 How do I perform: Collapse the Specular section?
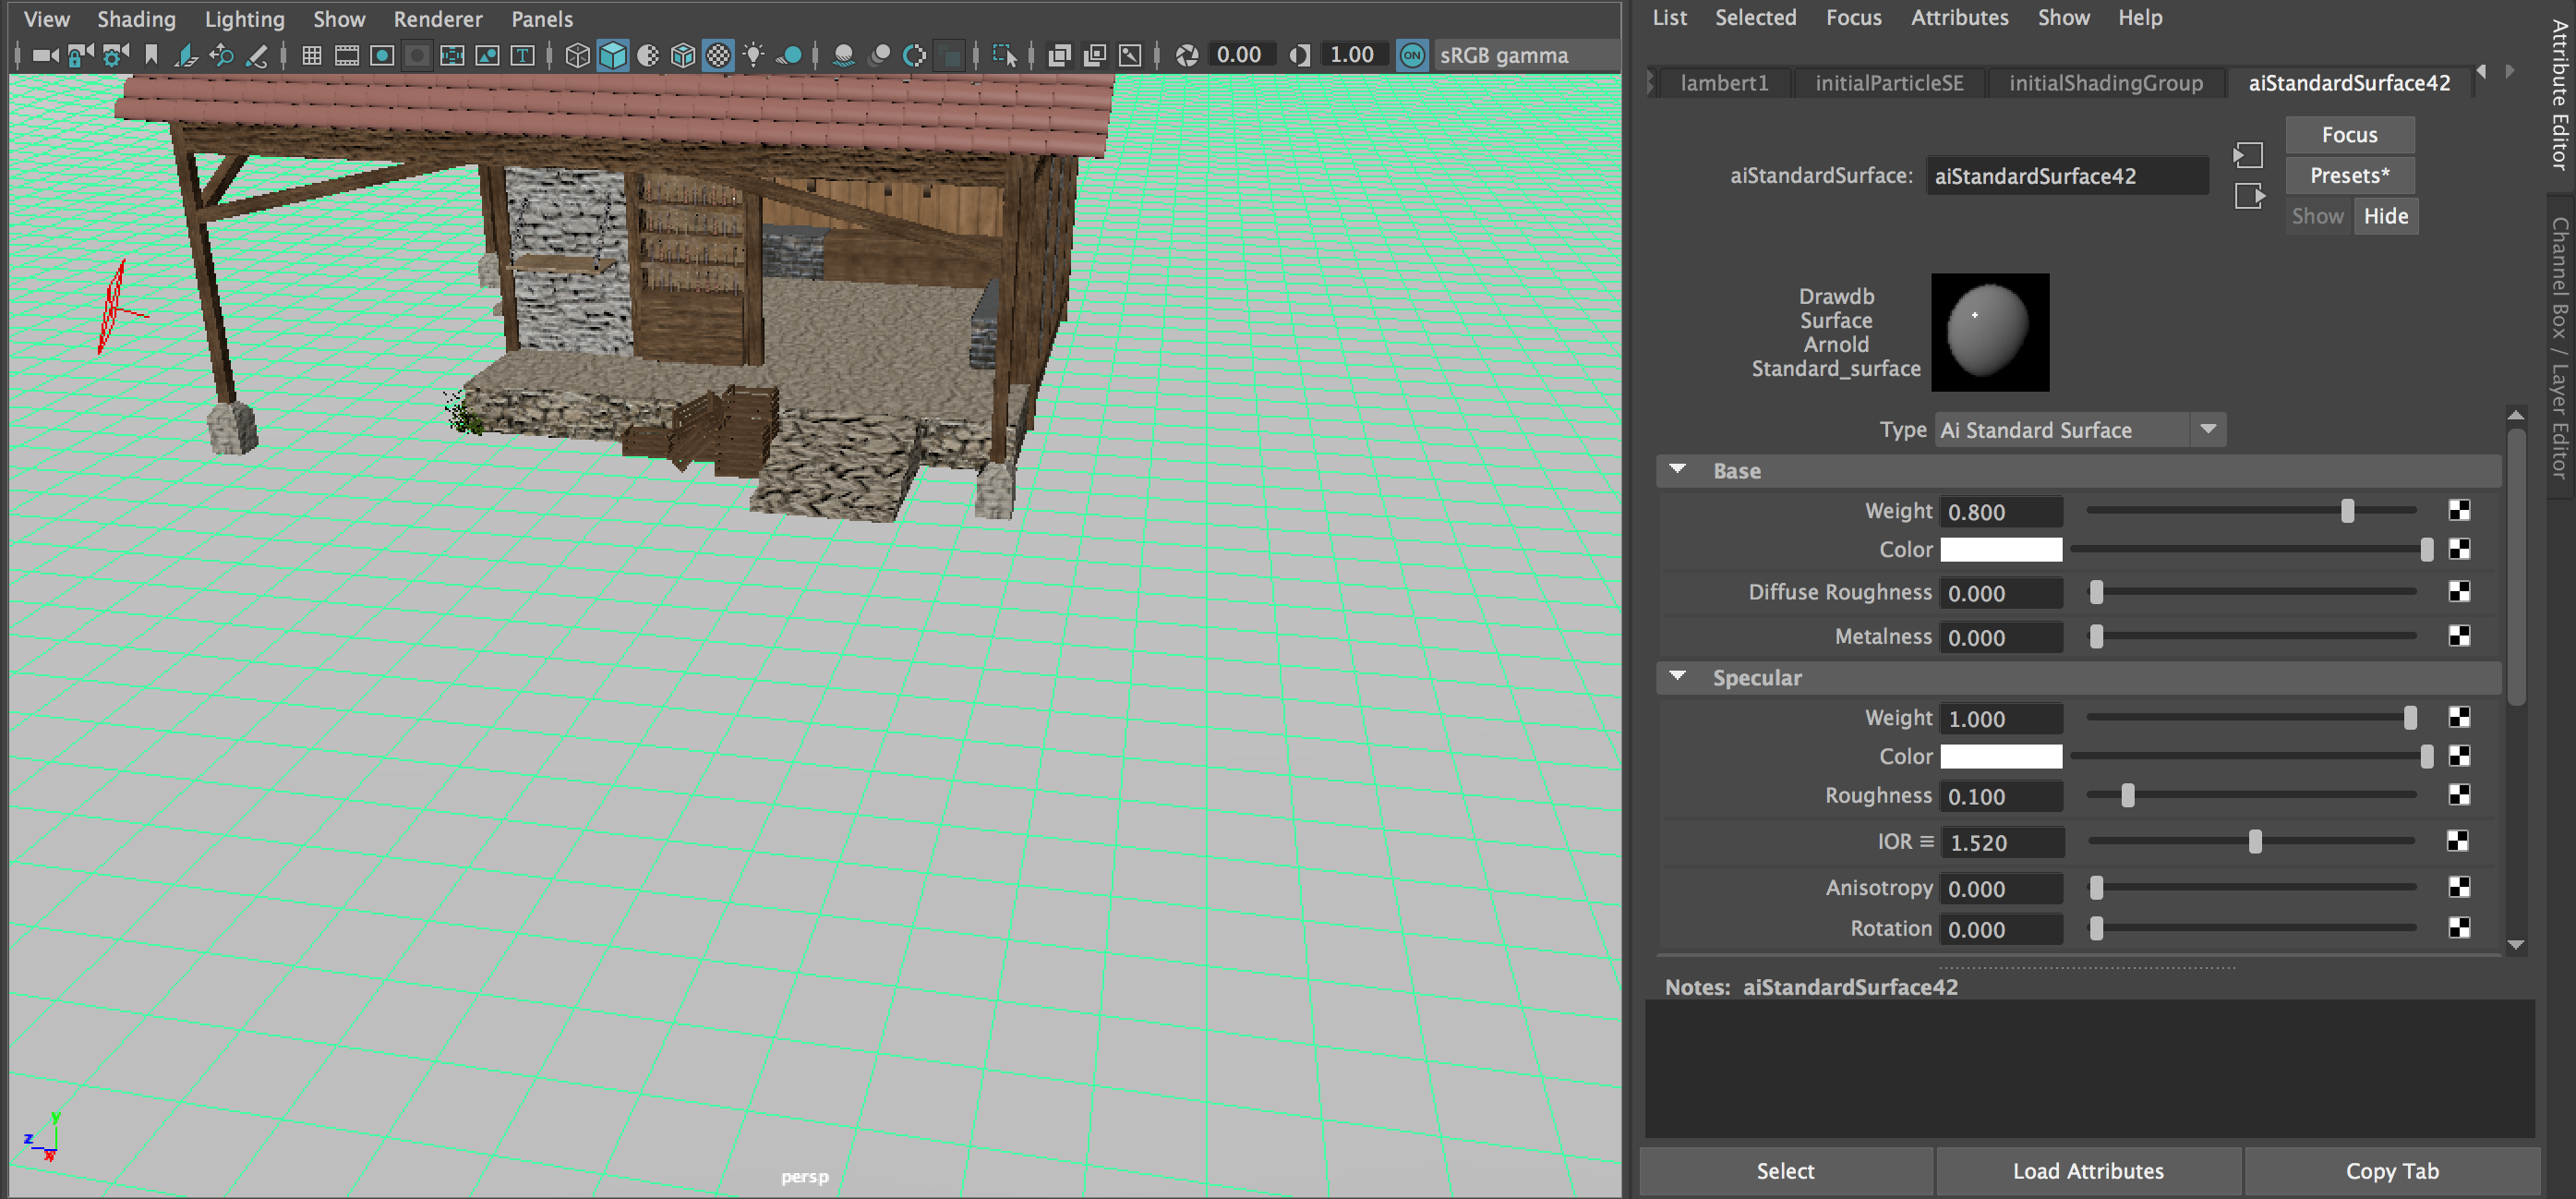1677,678
